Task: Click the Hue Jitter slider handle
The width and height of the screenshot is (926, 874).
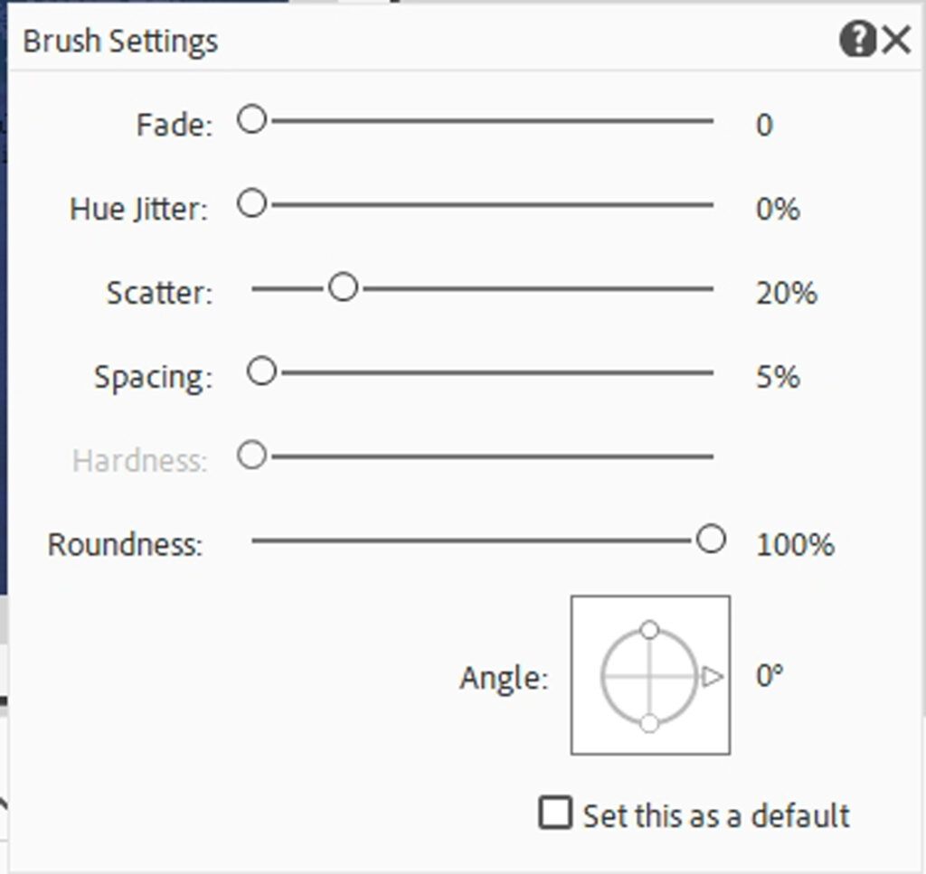Action: click(251, 204)
